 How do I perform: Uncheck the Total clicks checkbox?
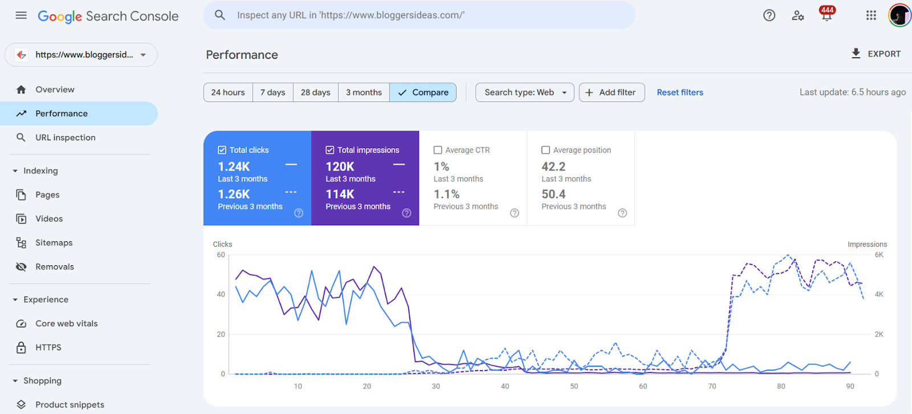coord(222,150)
